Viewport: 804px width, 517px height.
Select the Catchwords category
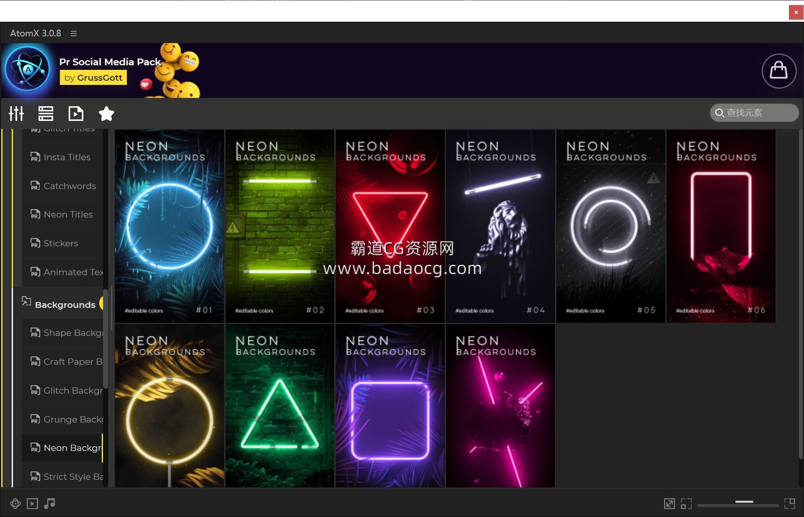(62, 186)
